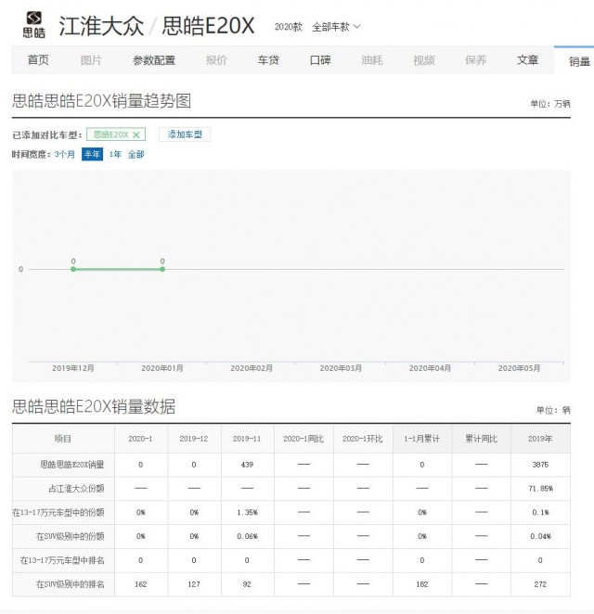Screen dimensions: 594x614
Task: Open the 全部车款 dropdown
Action: (x=336, y=27)
